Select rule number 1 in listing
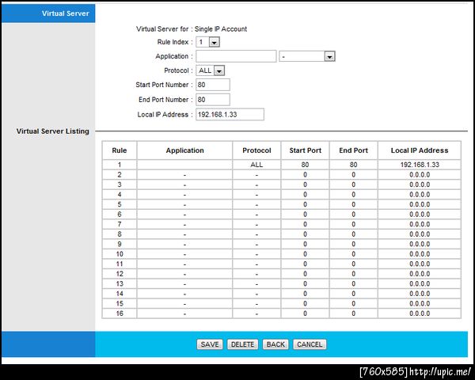 pos(120,165)
